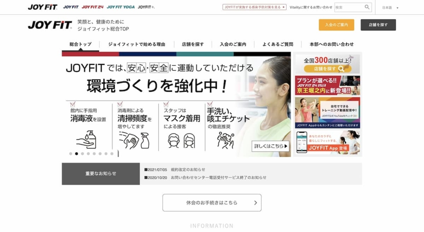Click the JOYFIT logo in the top bar
424x232 pixels.
pos(43,7)
